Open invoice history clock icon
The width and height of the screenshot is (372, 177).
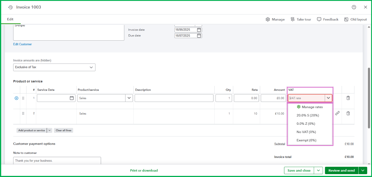tap(10, 7)
